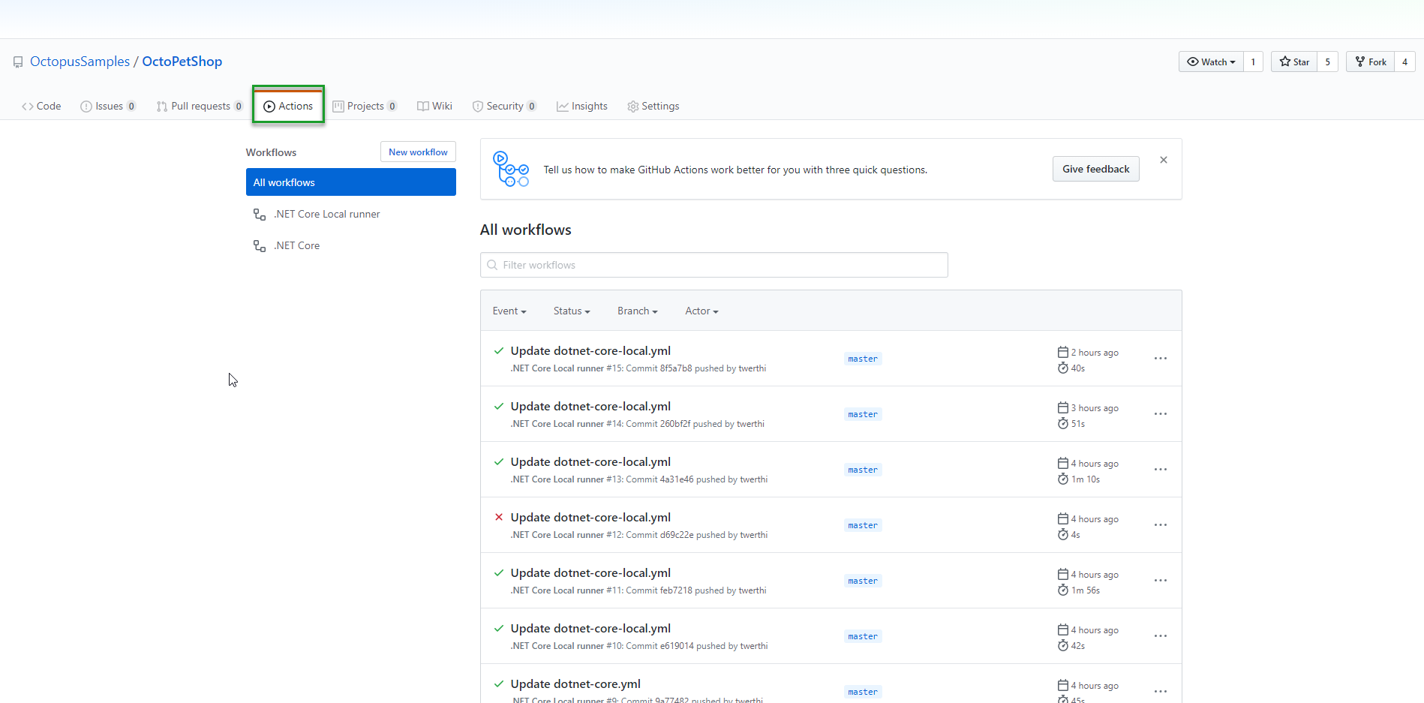
Task: Click the New workflow button
Action: tap(418, 152)
